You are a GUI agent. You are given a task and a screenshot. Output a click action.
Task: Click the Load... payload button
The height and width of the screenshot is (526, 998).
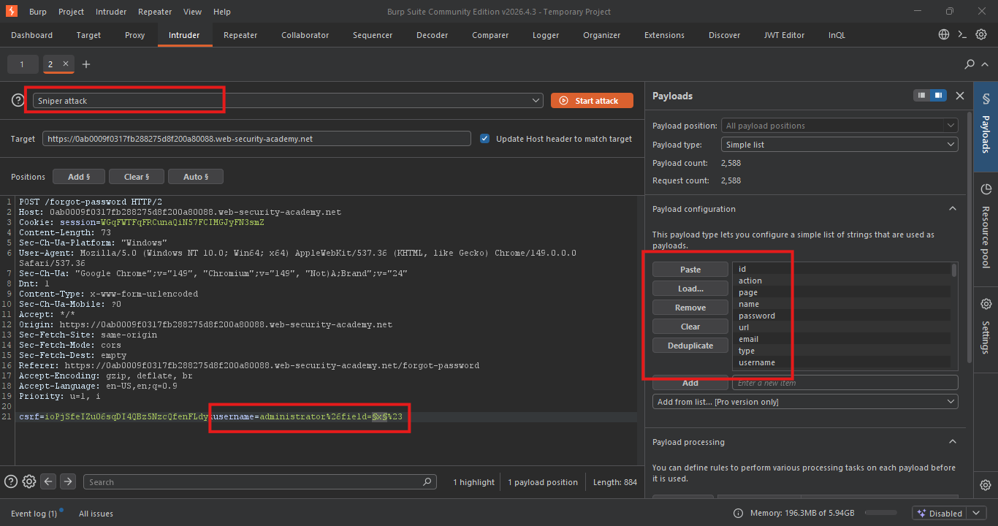coord(690,289)
